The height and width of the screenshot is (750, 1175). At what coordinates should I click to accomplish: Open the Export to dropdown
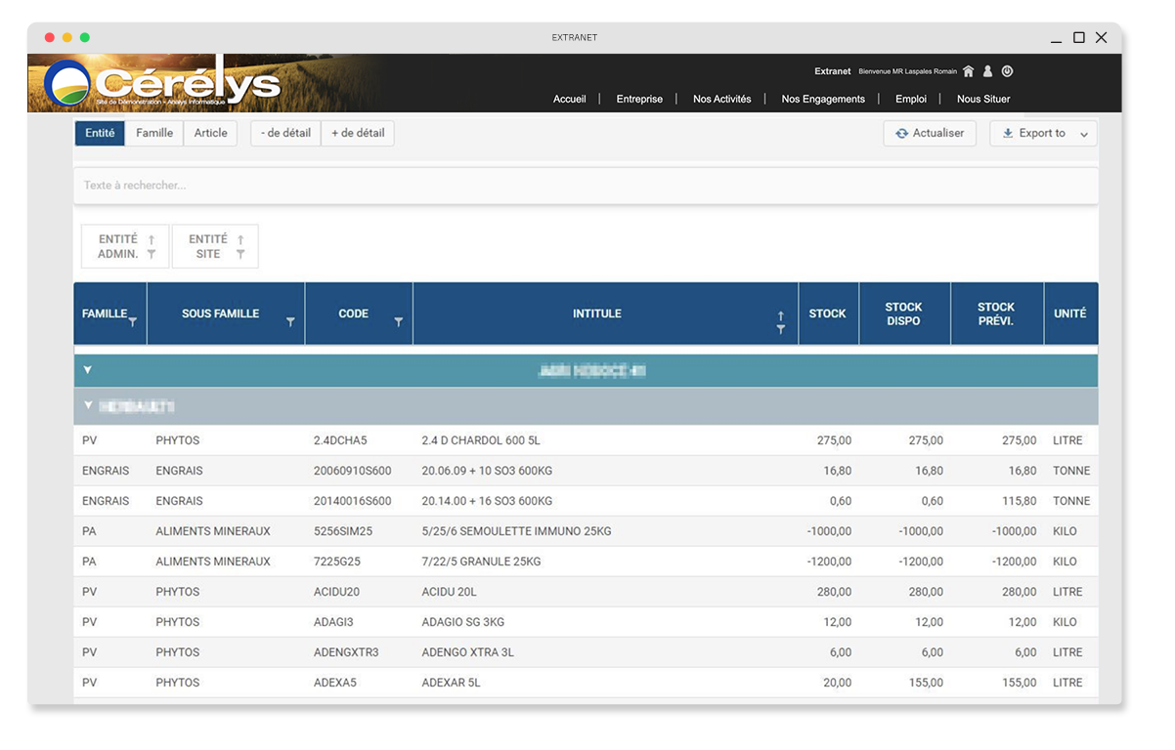(x=1043, y=134)
